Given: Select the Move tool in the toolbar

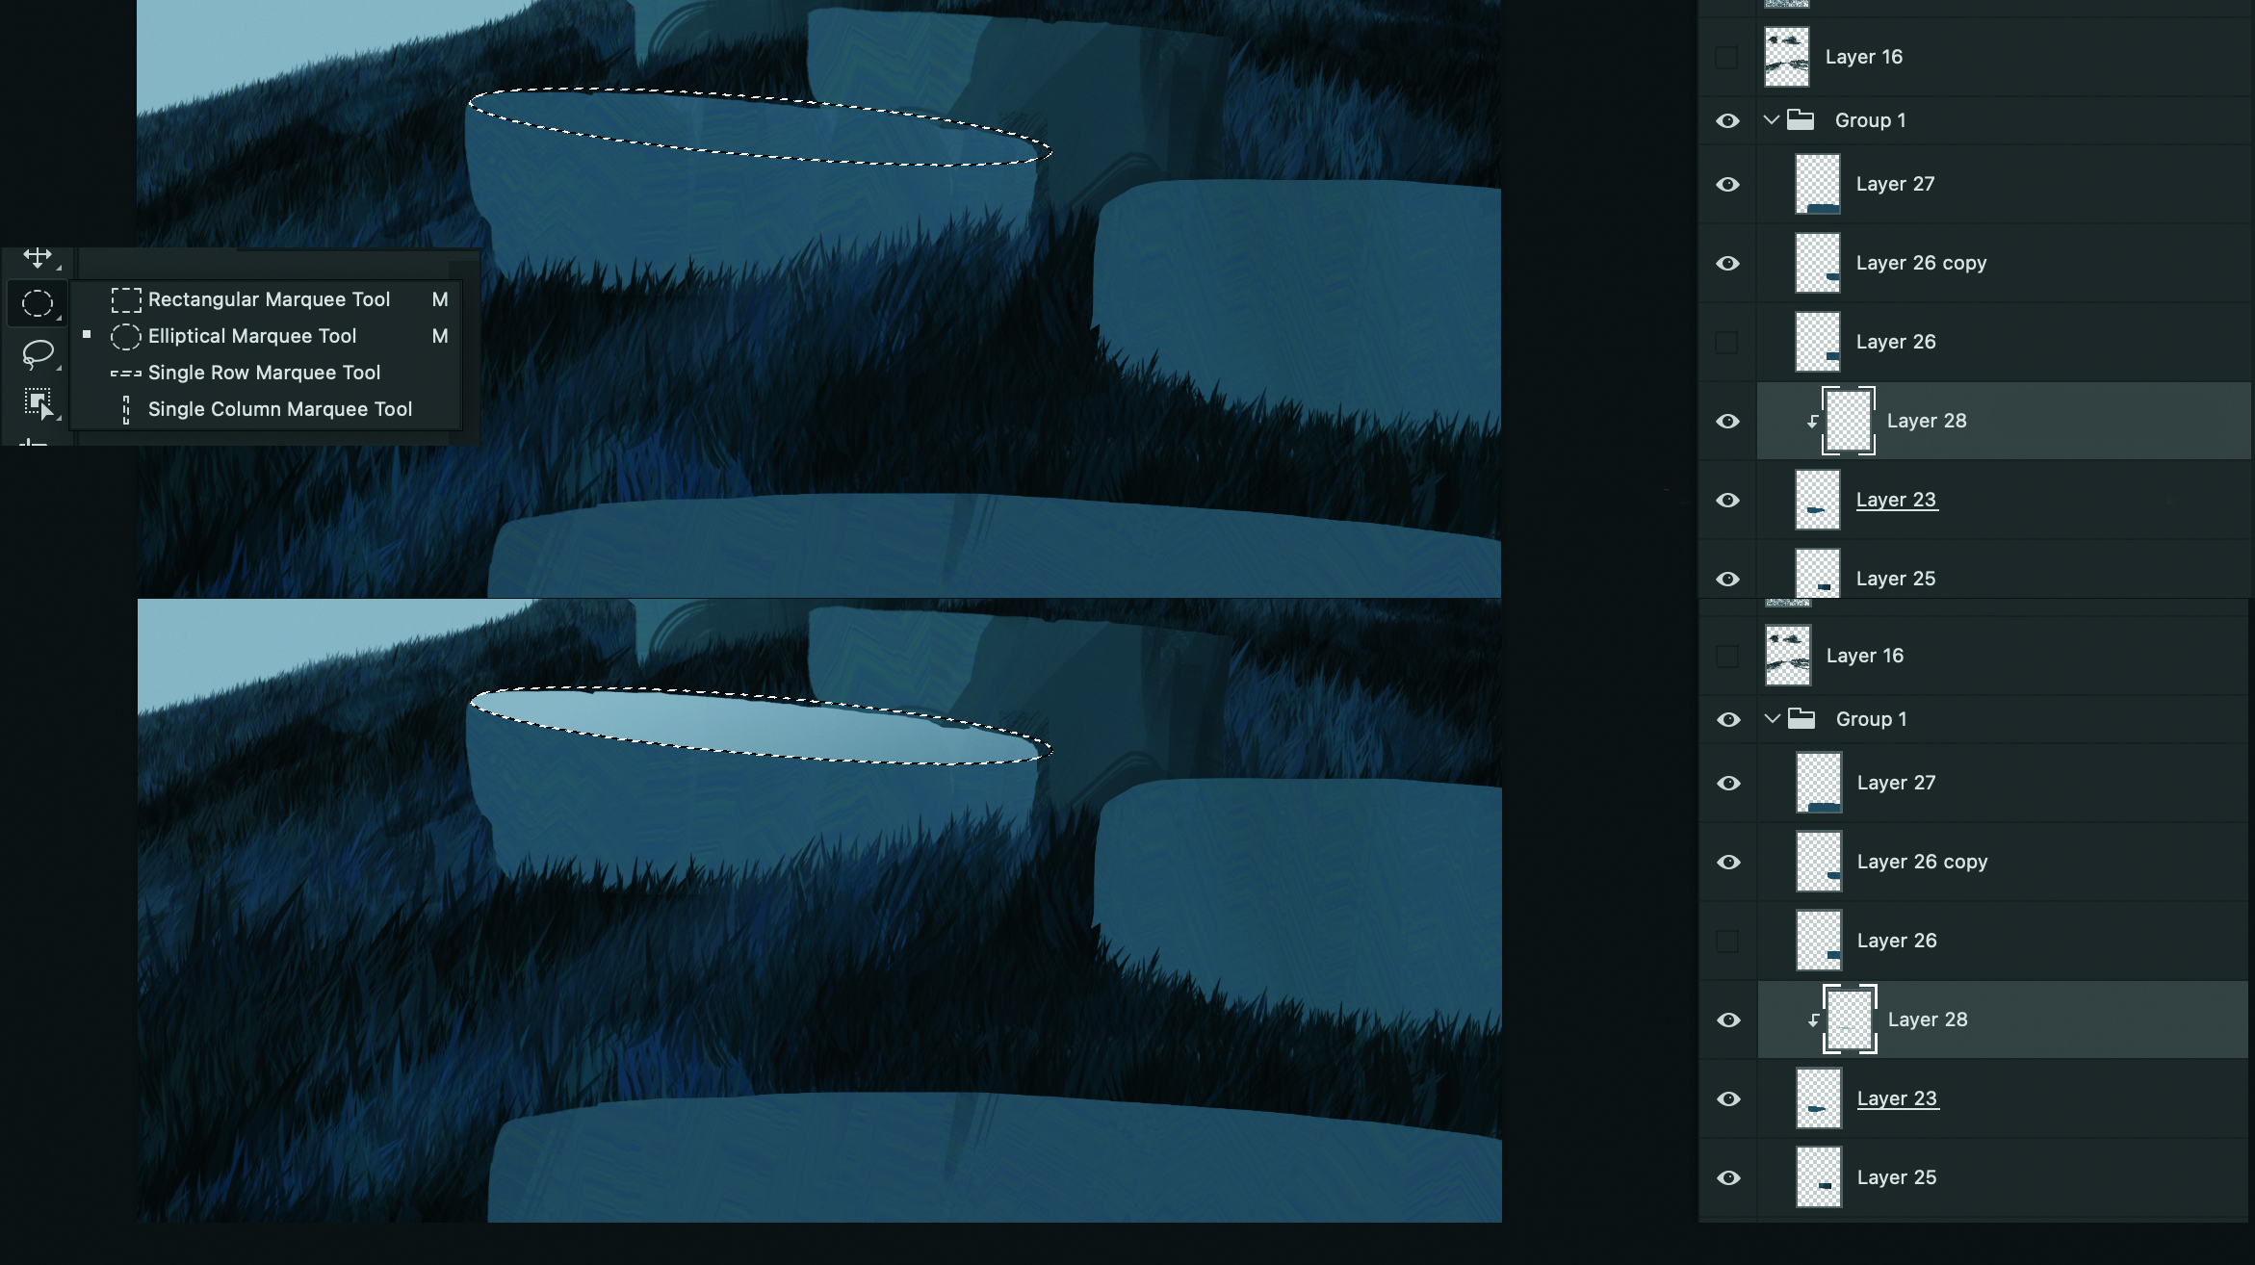Looking at the screenshot, I should 38,257.
